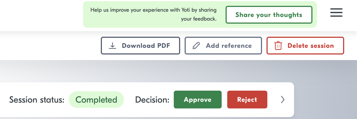The width and height of the screenshot is (357, 119).
Task: Reject the session decision
Action: (x=247, y=100)
